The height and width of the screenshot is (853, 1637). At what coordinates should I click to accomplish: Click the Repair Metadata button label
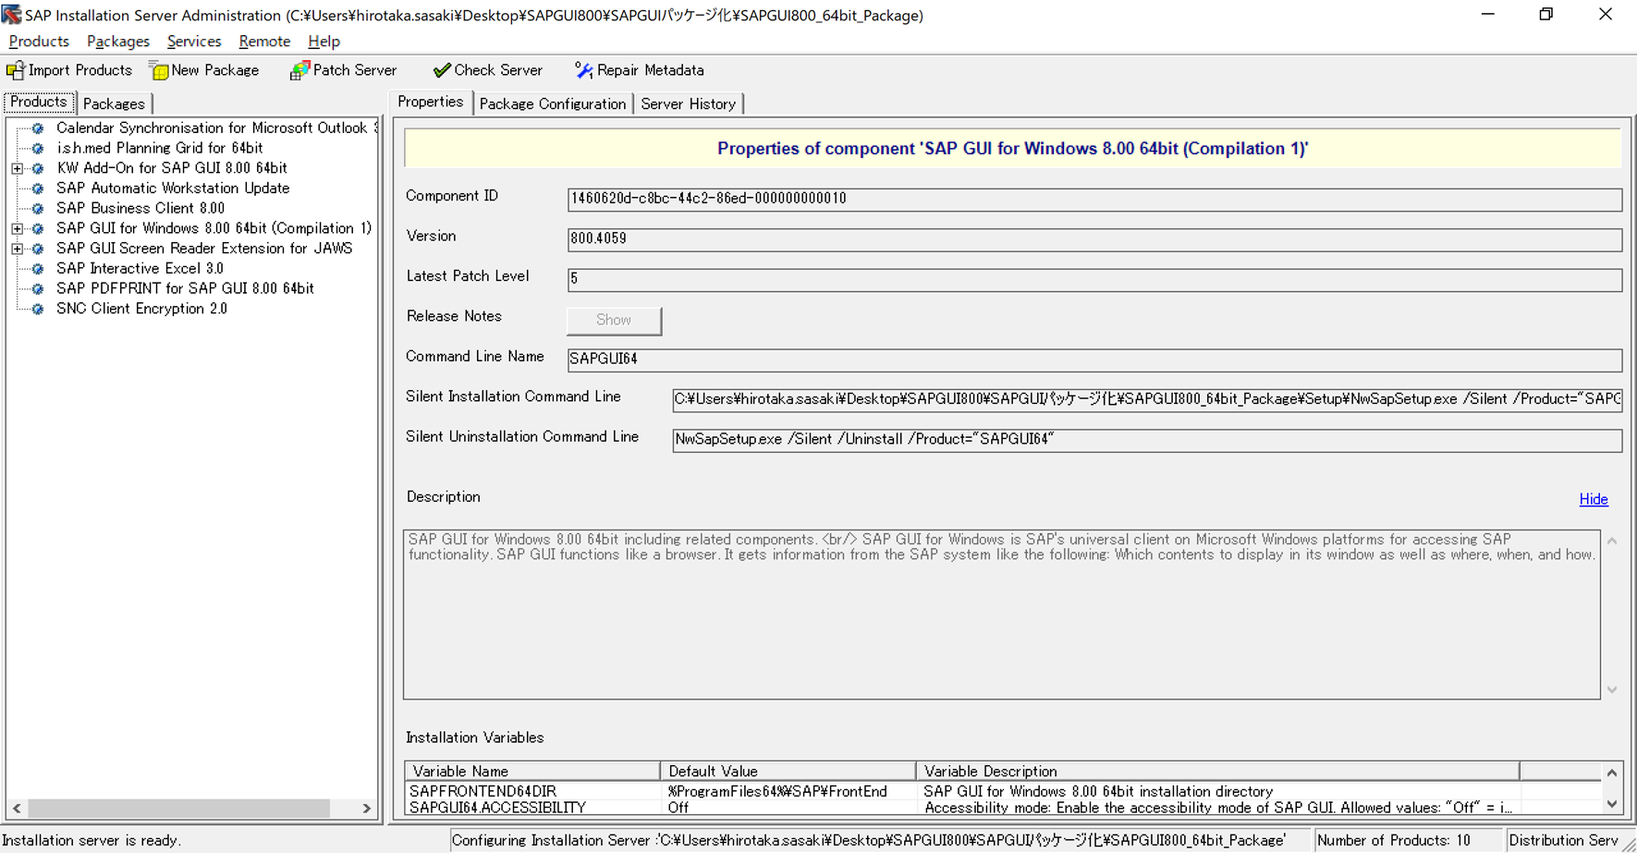pos(651,70)
